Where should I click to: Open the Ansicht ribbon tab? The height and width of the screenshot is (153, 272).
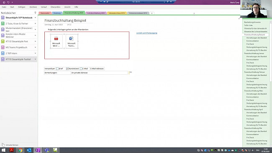click(67, 7)
